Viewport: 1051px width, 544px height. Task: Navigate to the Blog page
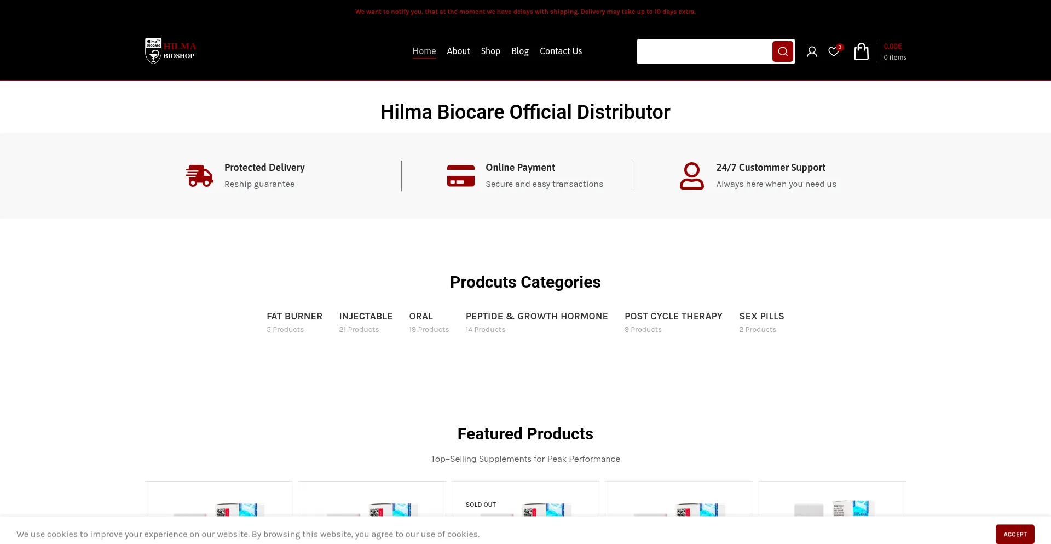pyautogui.click(x=520, y=51)
